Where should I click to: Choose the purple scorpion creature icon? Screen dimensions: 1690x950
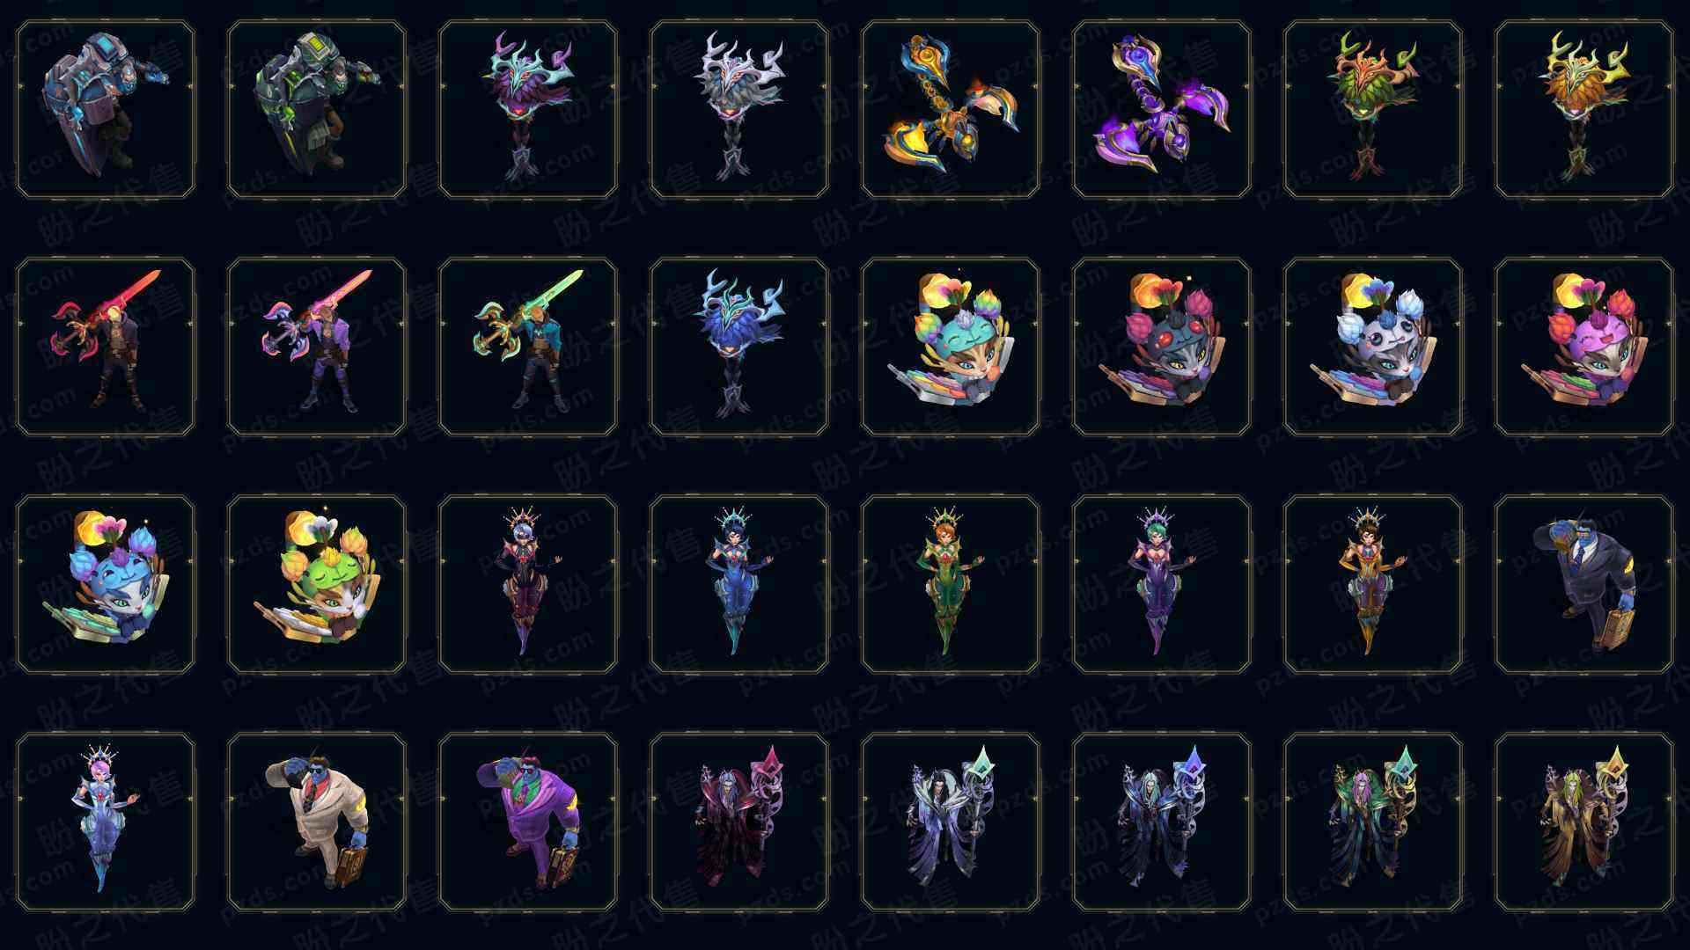pyautogui.click(x=1162, y=109)
